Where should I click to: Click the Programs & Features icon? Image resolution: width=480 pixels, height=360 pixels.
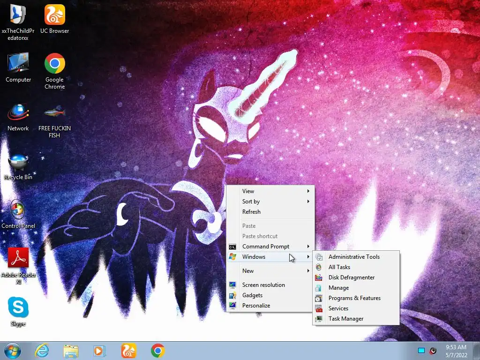coord(319,298)
